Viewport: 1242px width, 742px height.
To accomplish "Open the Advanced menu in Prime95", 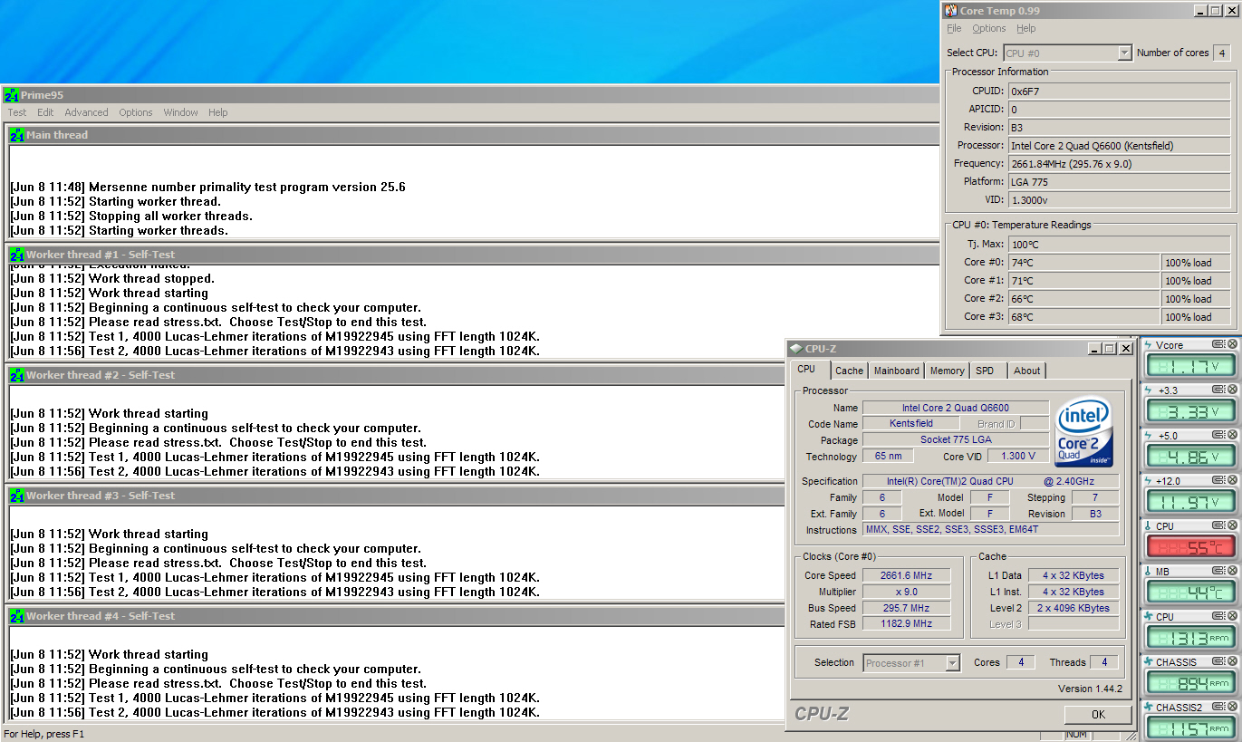I will point(86,112).
